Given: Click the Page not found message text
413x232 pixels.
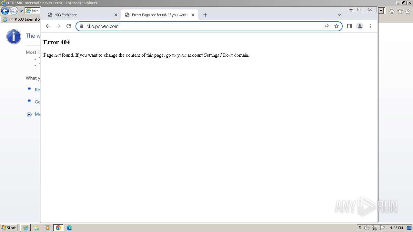Looking at the screenshot, I should [146, 55].
